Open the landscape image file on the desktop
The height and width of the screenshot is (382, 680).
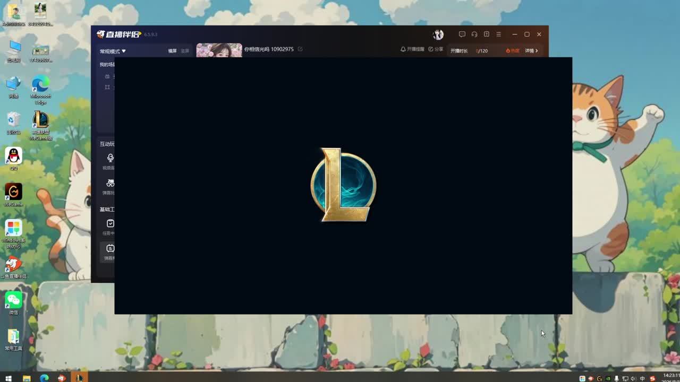click(40, 54)
